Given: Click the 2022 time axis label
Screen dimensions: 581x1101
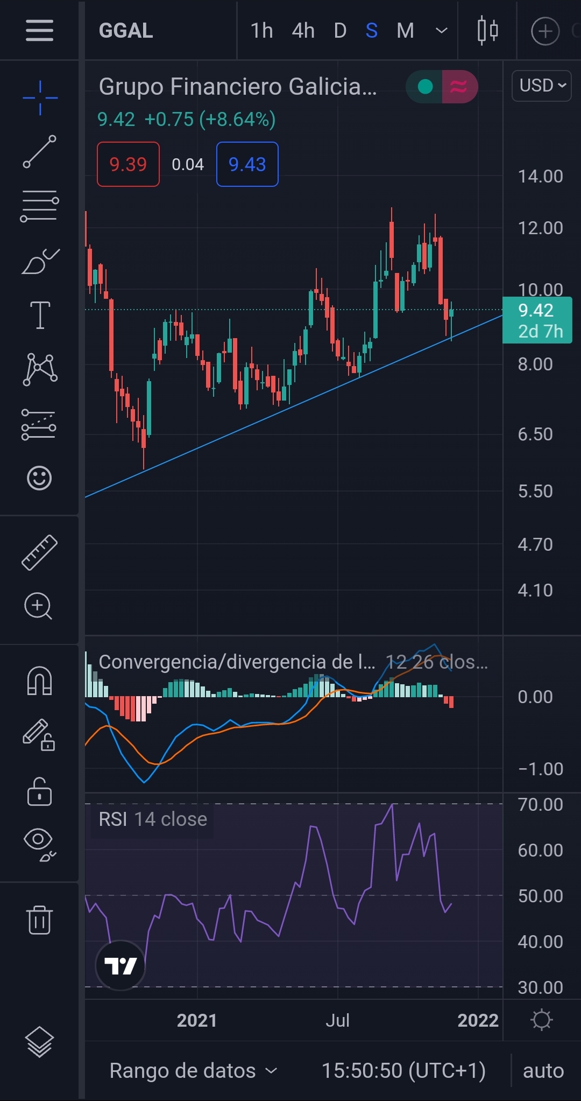Looking at the screenshot, I should point(478,1020).
